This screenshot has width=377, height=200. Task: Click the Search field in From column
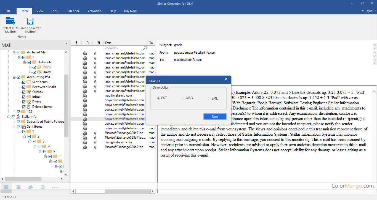point(123,48)
